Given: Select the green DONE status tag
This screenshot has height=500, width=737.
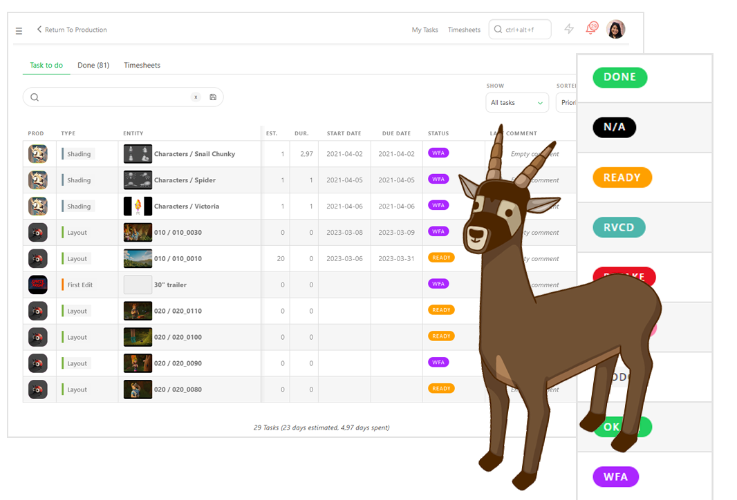Looking at the screenshot, I should [619, 77].
